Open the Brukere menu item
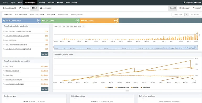The height and width of the screenshot is (103, 202). click(51, 3)
